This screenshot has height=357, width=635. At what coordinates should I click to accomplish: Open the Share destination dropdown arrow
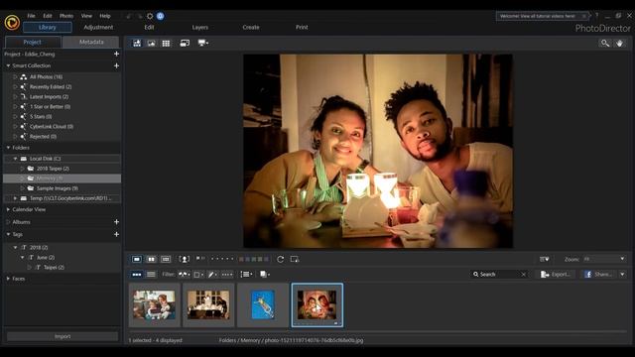[x=622, y=275]
